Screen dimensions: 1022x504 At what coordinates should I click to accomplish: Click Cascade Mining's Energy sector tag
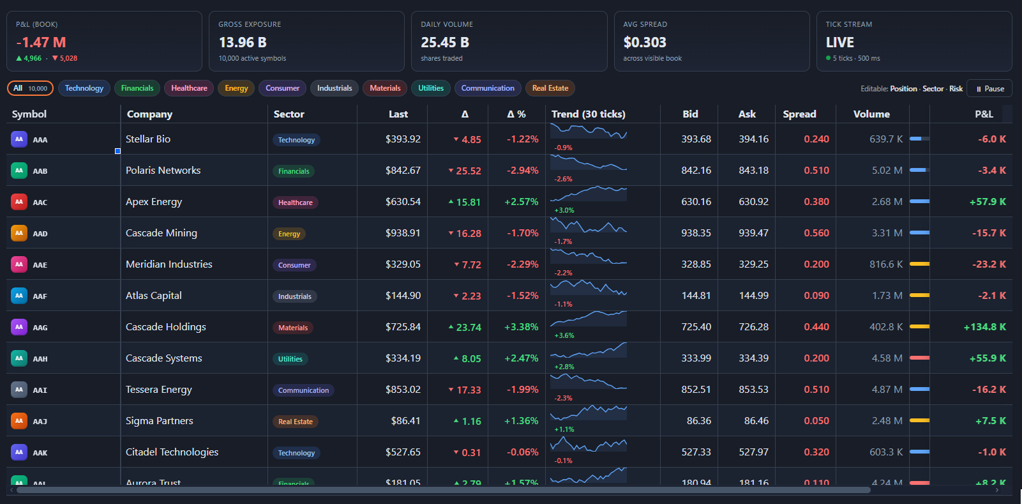[x=289, y=234]
